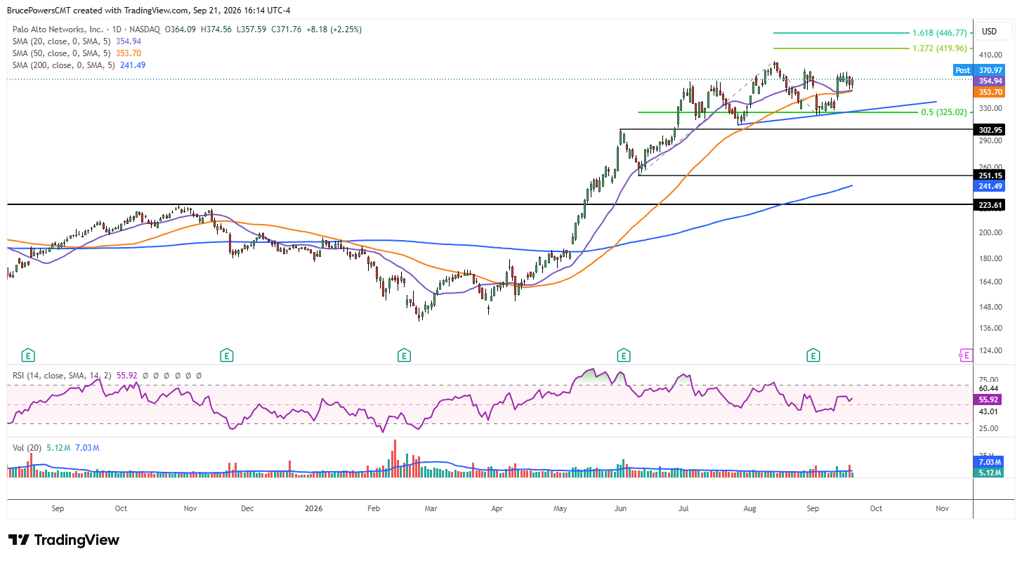Select the 0.5 (325.02) Fibonacci retracement label
This screenshot has height=561, width=1022.
coord(944,112)
